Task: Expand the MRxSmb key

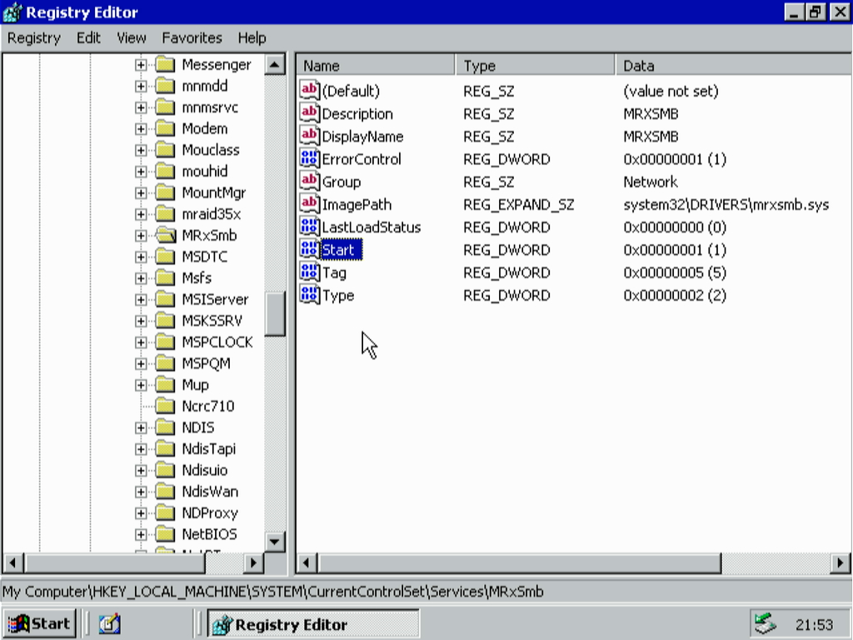Action: click(x=141, y=236)
